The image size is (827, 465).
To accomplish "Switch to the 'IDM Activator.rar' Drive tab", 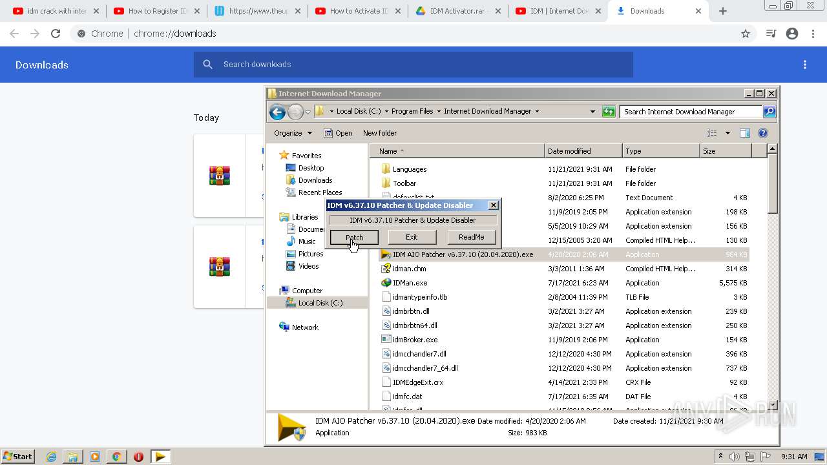I will (459, 11).
